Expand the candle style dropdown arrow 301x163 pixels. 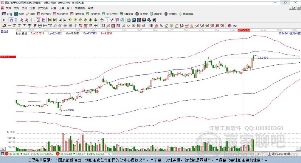34,20
